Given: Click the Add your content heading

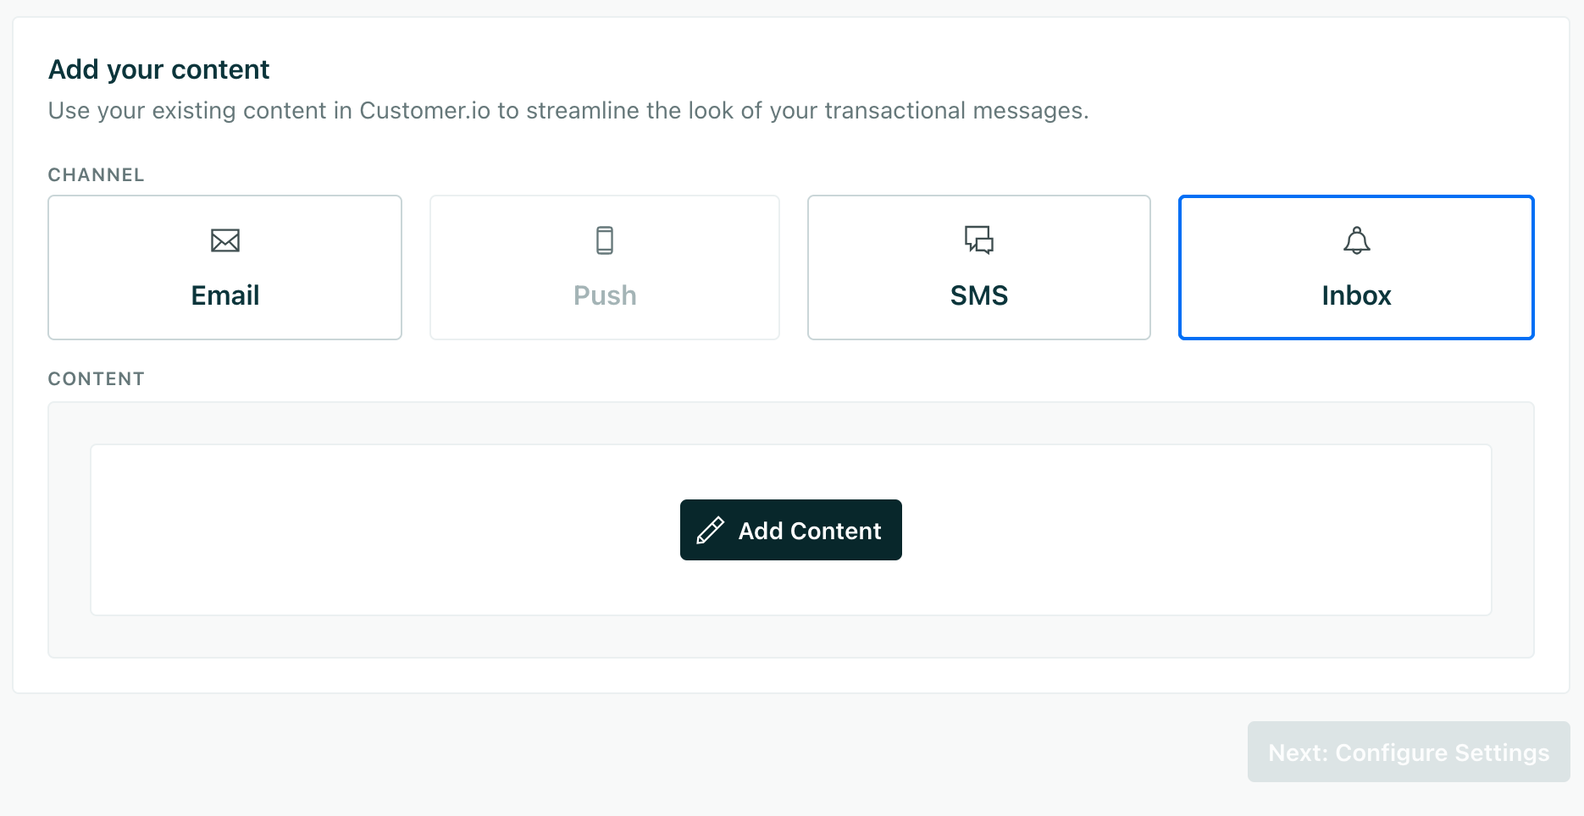Looking at the screenshot, I should (158, 69).
